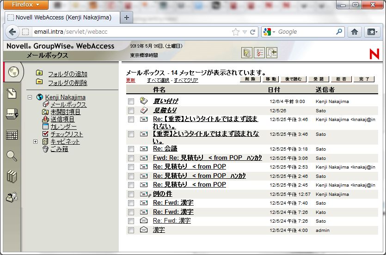This screenshot has height=255, width=386.
Task: Click the appointment icon for 買い付け
Action: [x=143, y=101]
